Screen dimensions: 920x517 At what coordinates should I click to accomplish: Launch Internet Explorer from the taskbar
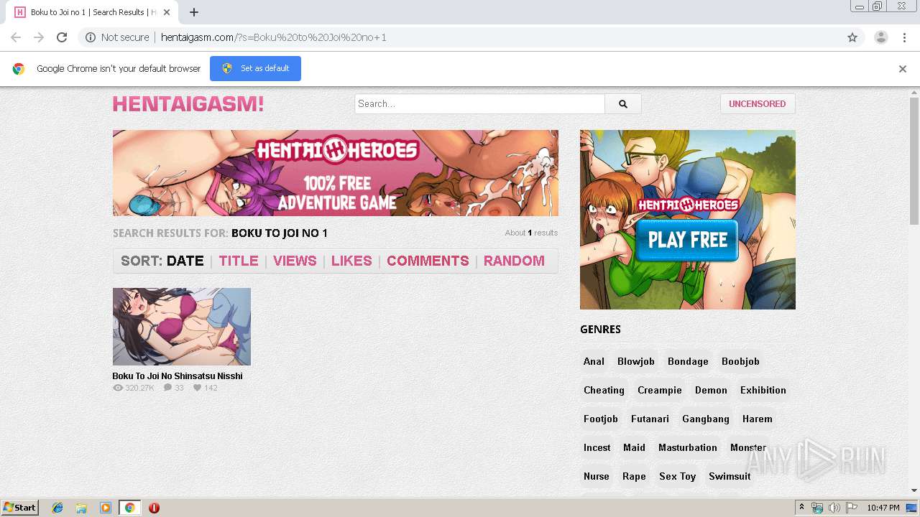[57, 508]
